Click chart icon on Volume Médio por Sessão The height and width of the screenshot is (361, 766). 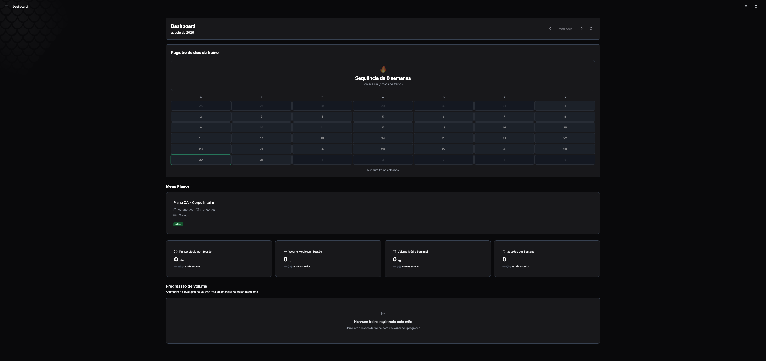pyautogui.click(x=285, y=251)
